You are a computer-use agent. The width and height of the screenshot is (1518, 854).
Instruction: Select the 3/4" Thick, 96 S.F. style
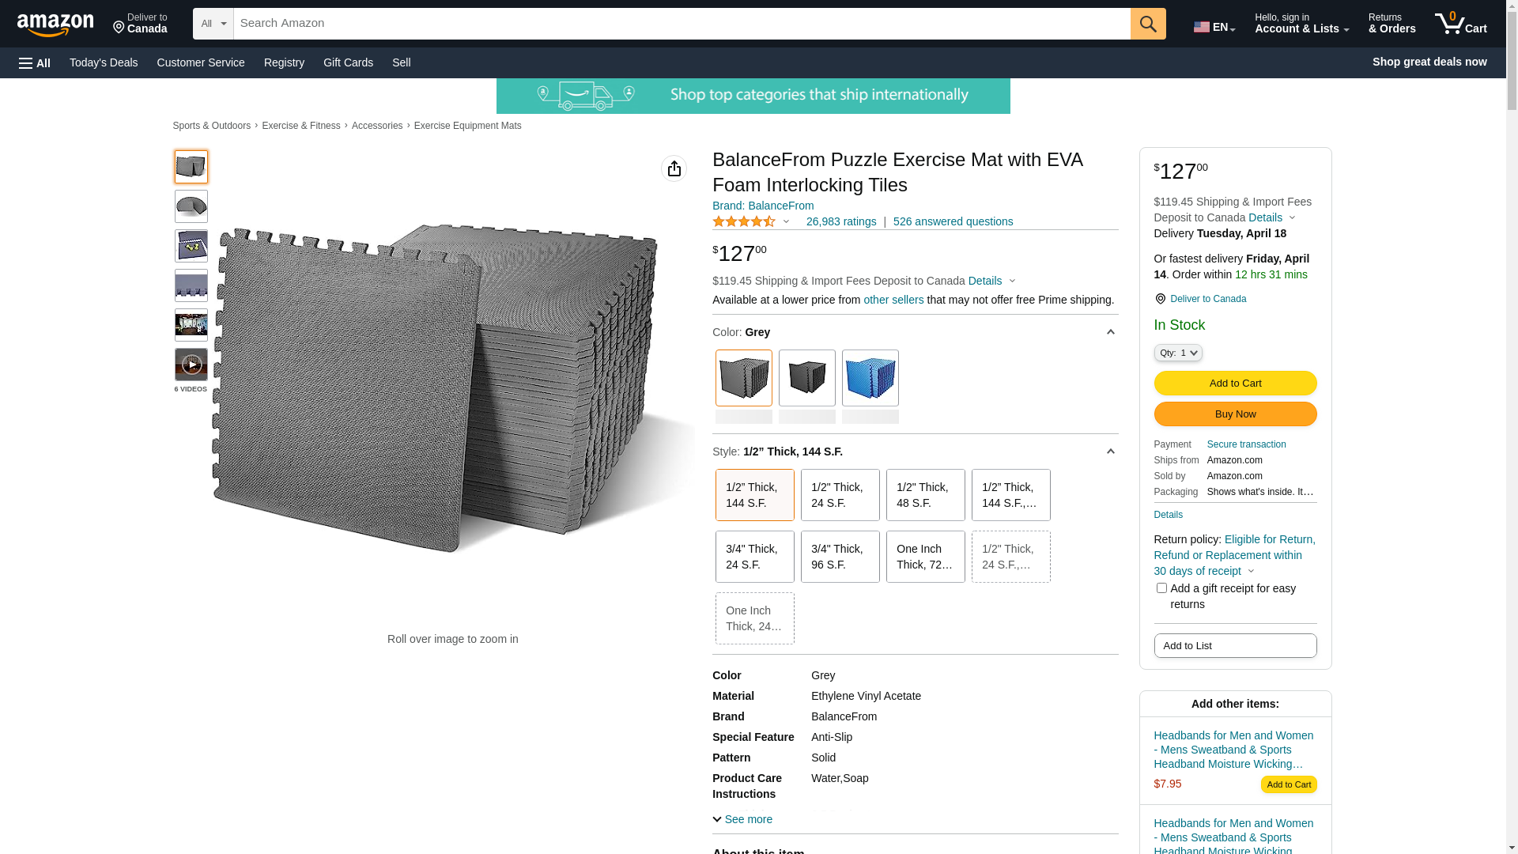[x=840, y=557]
